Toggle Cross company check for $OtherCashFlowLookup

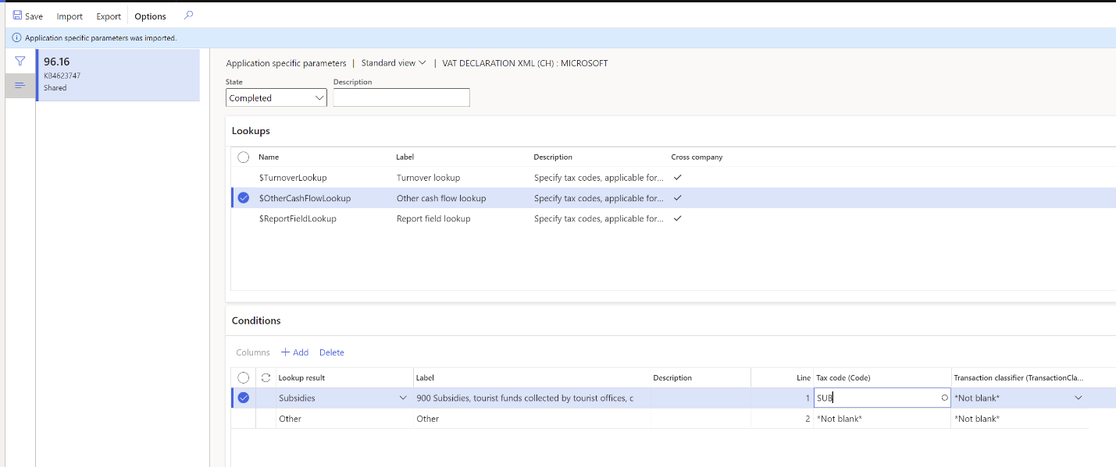point(677,198)
